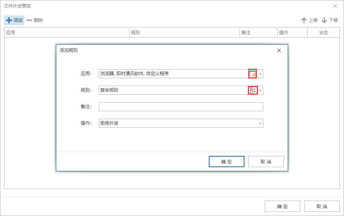Click 取消 in the 添加规则 dialog
344x216 pixels.
[266, 162]
